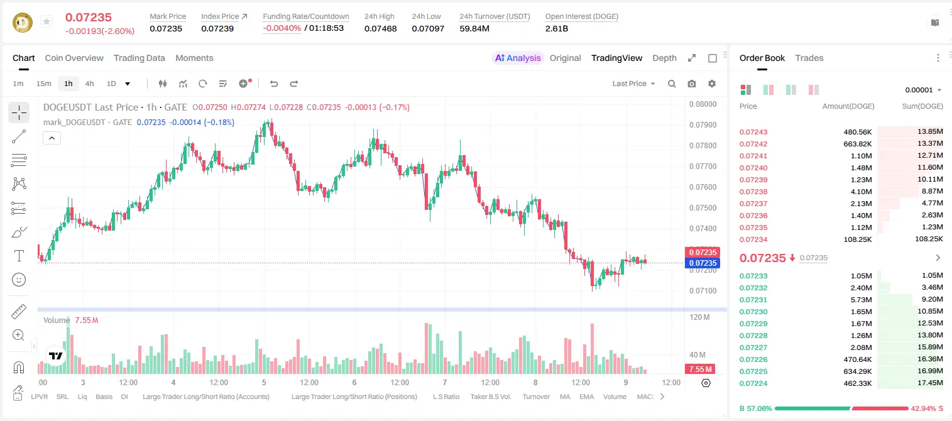This screenshot has width=952, height=421.
Task: Expand more timeframe options next to 1D
Action: pos(128,84)
